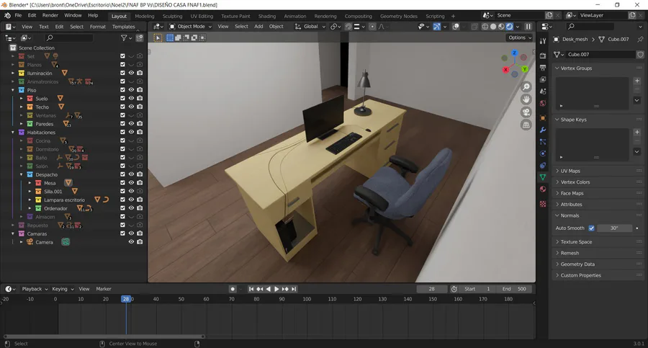
Task: Switch to the Geometry Nodes workspace tab
Action: coord(399,16)
